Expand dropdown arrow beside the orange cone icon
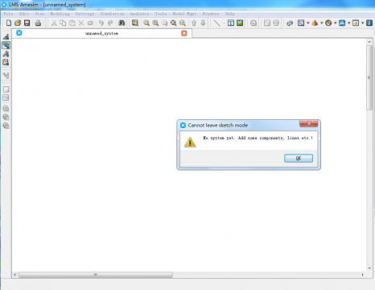The height and width of the screenshot is (290, 375). 321,23
